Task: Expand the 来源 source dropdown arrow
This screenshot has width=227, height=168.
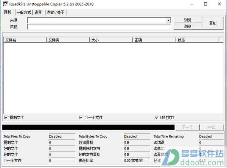Action: click(168, 20)
